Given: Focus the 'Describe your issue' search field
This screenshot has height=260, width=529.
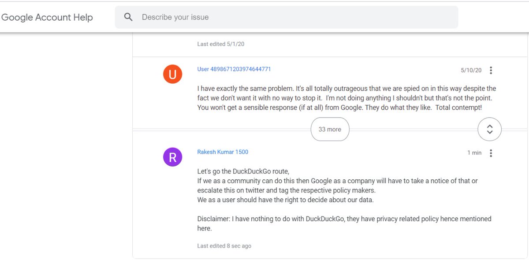Looking at the screenshot, I should click(287, 17).
